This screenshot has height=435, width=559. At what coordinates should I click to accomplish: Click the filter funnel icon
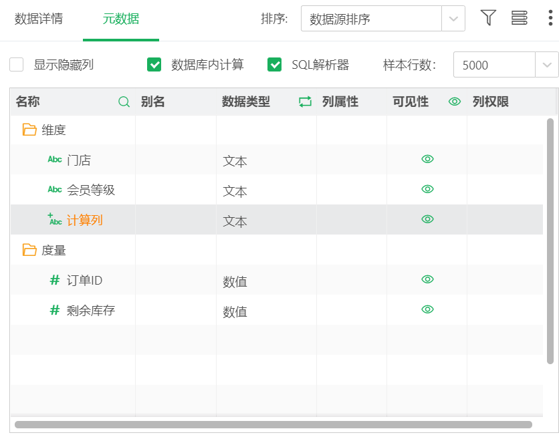[x=488, y=18]
